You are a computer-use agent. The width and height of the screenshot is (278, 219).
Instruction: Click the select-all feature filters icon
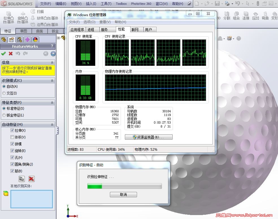pyautogui.click(x=22, y=179)
